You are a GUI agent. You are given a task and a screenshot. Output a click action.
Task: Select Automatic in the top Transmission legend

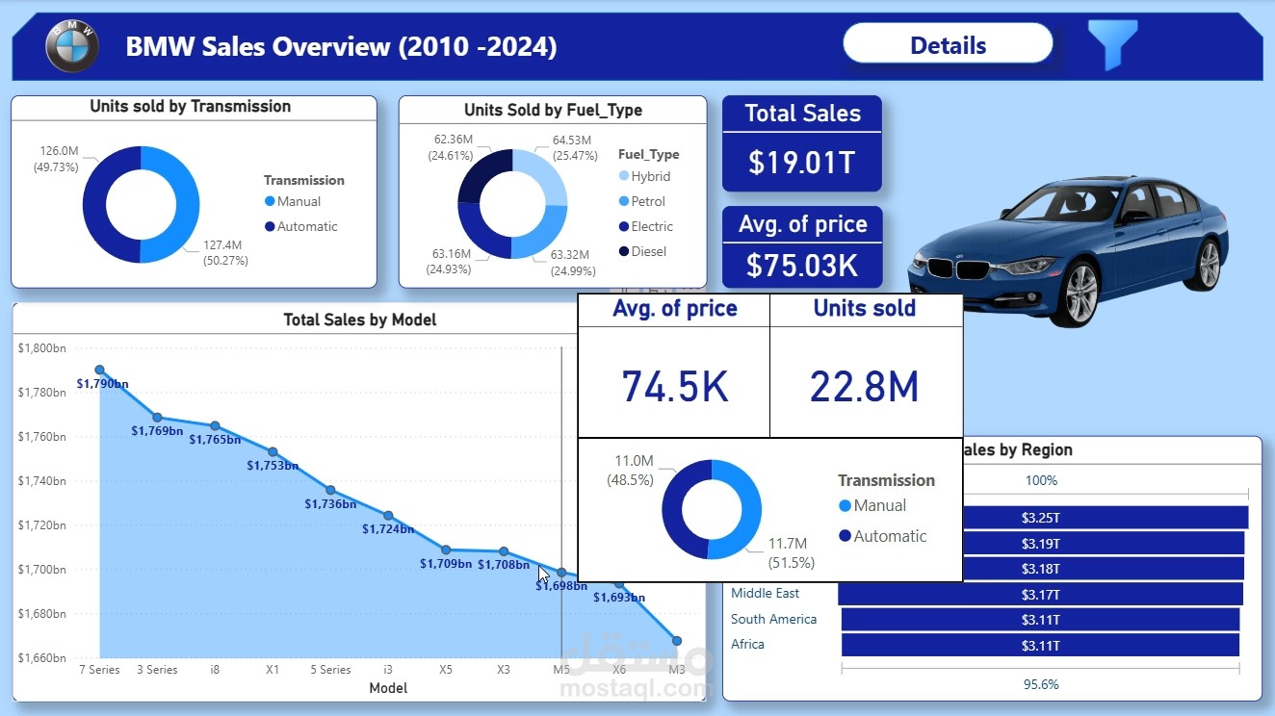pyautogui.click(x=300, y=226)
